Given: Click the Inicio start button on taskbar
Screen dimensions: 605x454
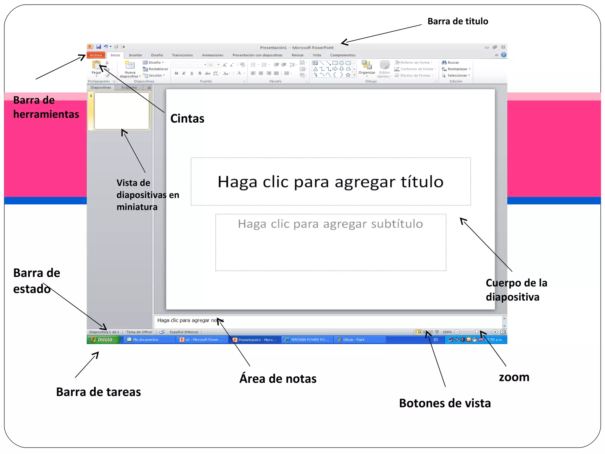Looking at the screenshot, I should 103,340.
